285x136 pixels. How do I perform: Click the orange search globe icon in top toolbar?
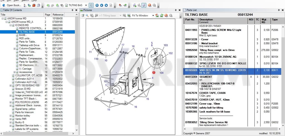(x=149, y=5)
